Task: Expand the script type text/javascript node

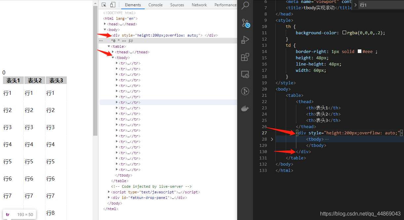Action: [x=109, y=192]
